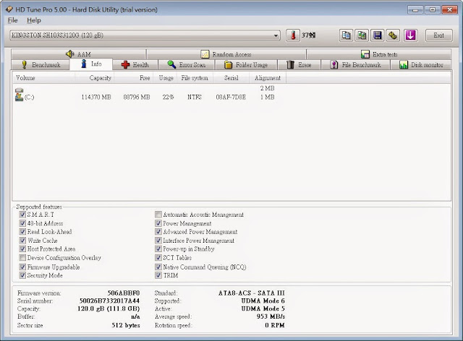Open the File menu
Image resolution: width=463 pixels, height=341 pixels.
click(x=12, y=20)
